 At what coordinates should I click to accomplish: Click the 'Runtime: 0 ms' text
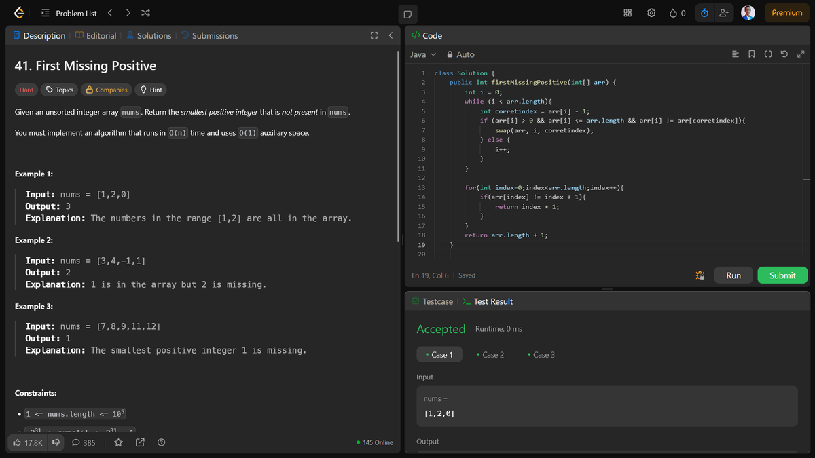click(499, 329)
